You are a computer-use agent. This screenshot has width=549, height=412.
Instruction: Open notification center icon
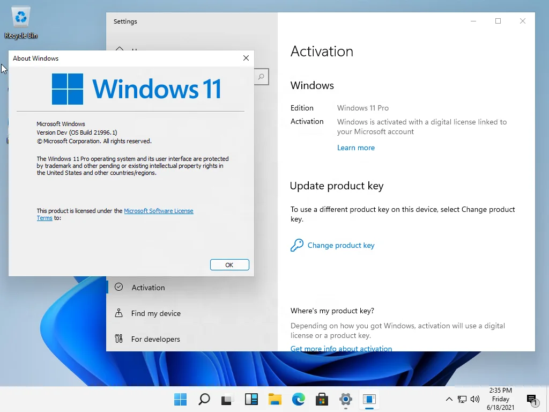[x=532, y=399]
